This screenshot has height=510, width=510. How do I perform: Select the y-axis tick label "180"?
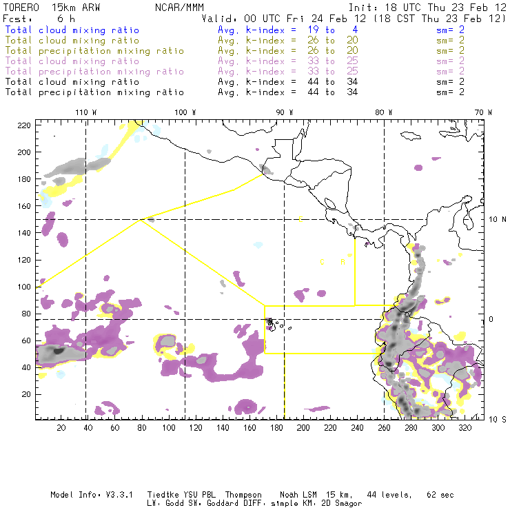[x=23, y=179]
